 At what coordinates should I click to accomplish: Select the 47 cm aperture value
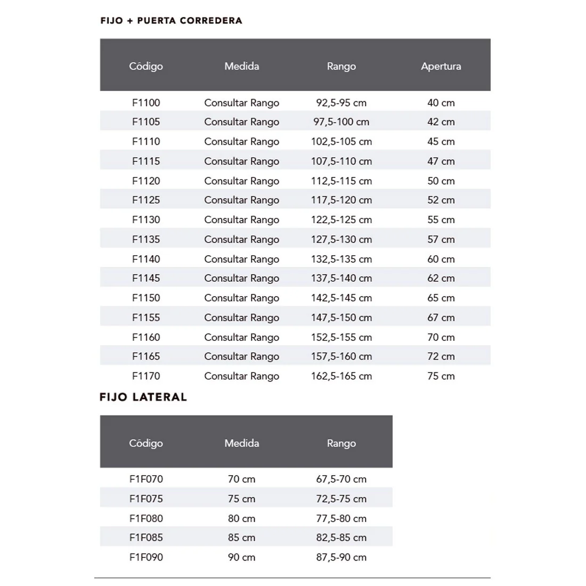441,161
